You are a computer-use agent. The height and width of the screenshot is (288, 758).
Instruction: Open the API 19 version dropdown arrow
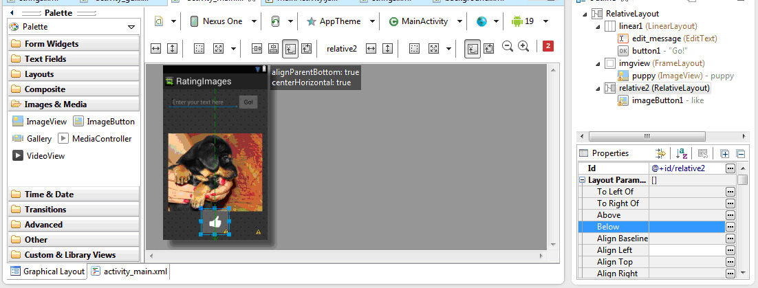(545, 21)
